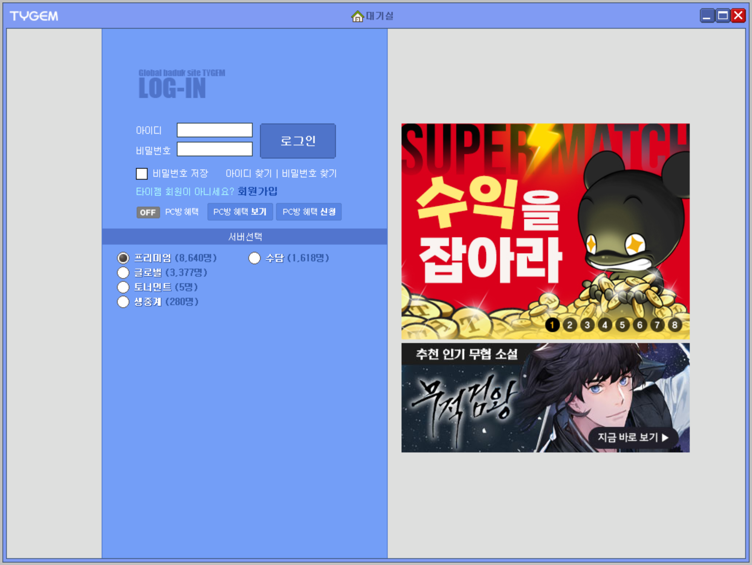Click the 서버선택 header bar
The image size is (752, 565).
coord(245,237)
